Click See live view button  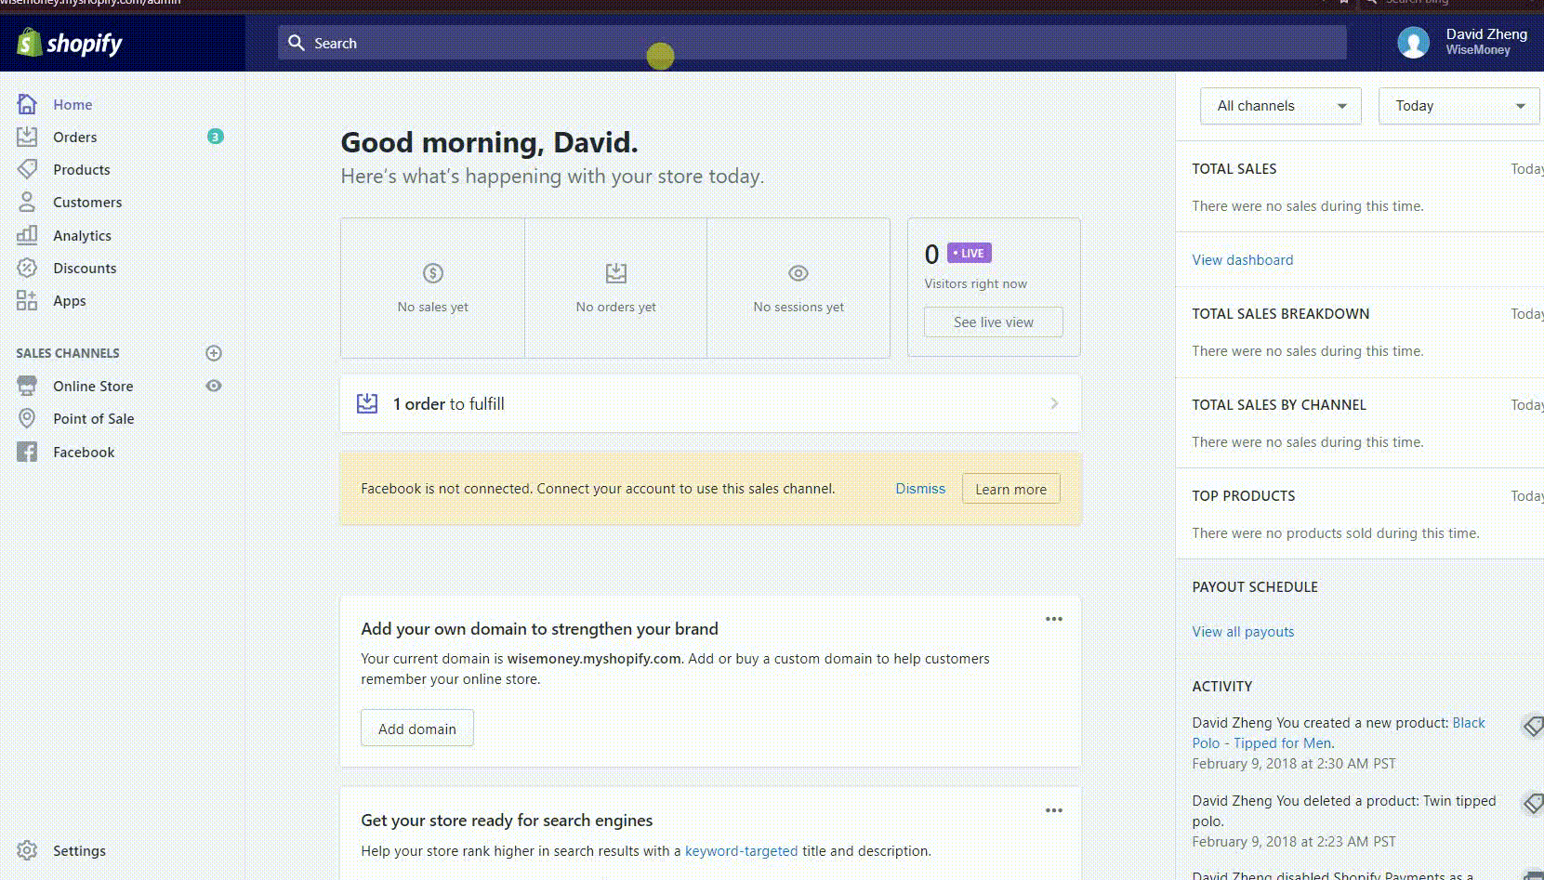coord(993,322)
